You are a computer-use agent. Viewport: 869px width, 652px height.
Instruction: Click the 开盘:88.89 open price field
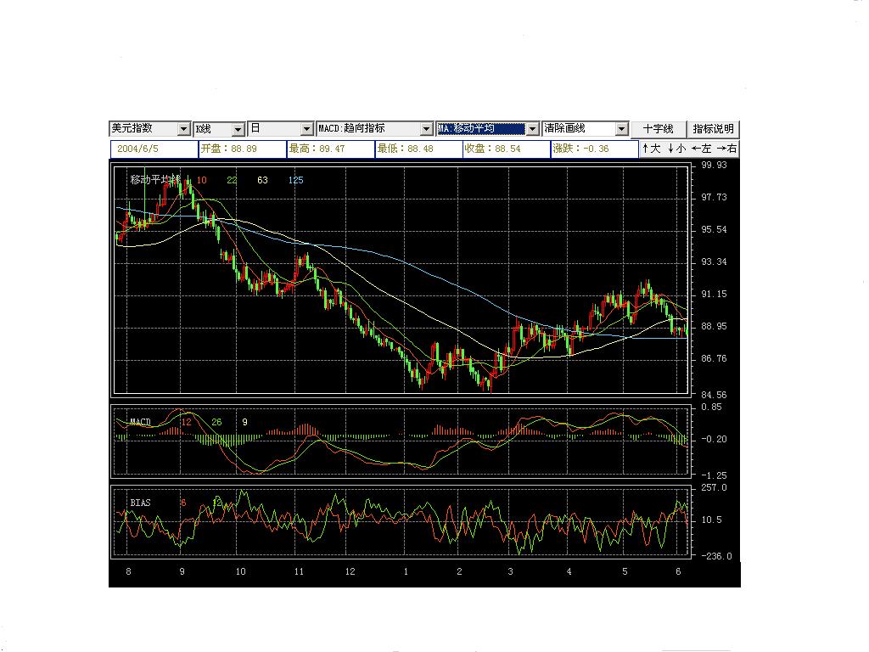(x=242, y=149)
